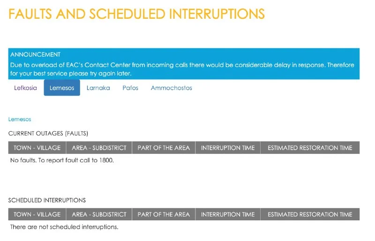Click Area - Subdistrict header in Scheduled Interruptions table

click(99, 214)
